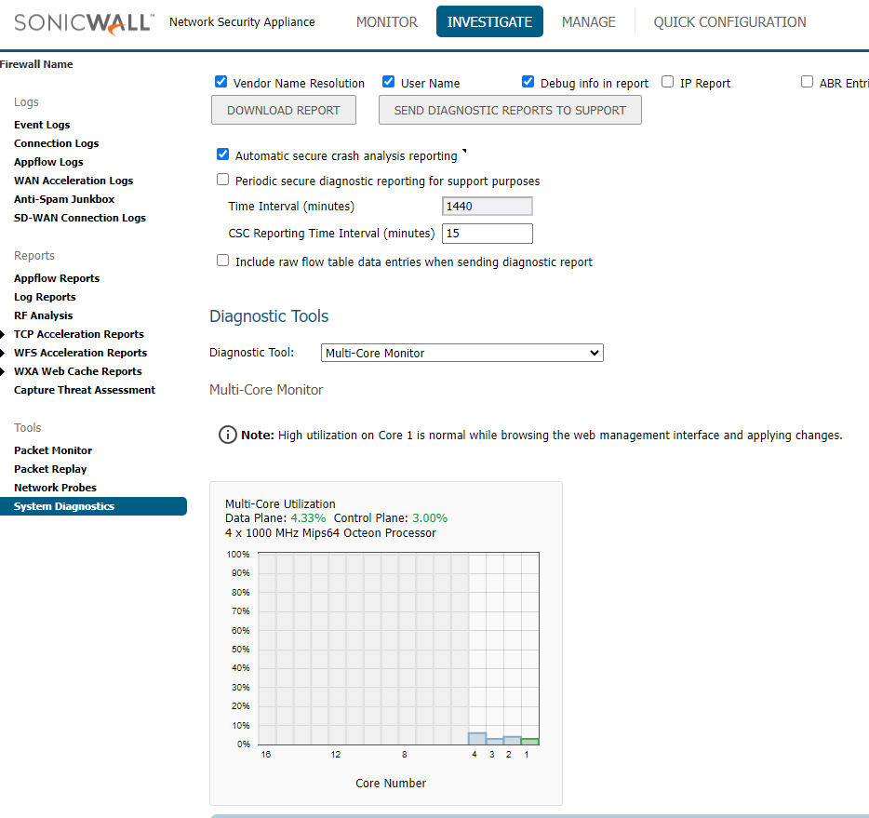Open the Packet Monitor tool

53,450
